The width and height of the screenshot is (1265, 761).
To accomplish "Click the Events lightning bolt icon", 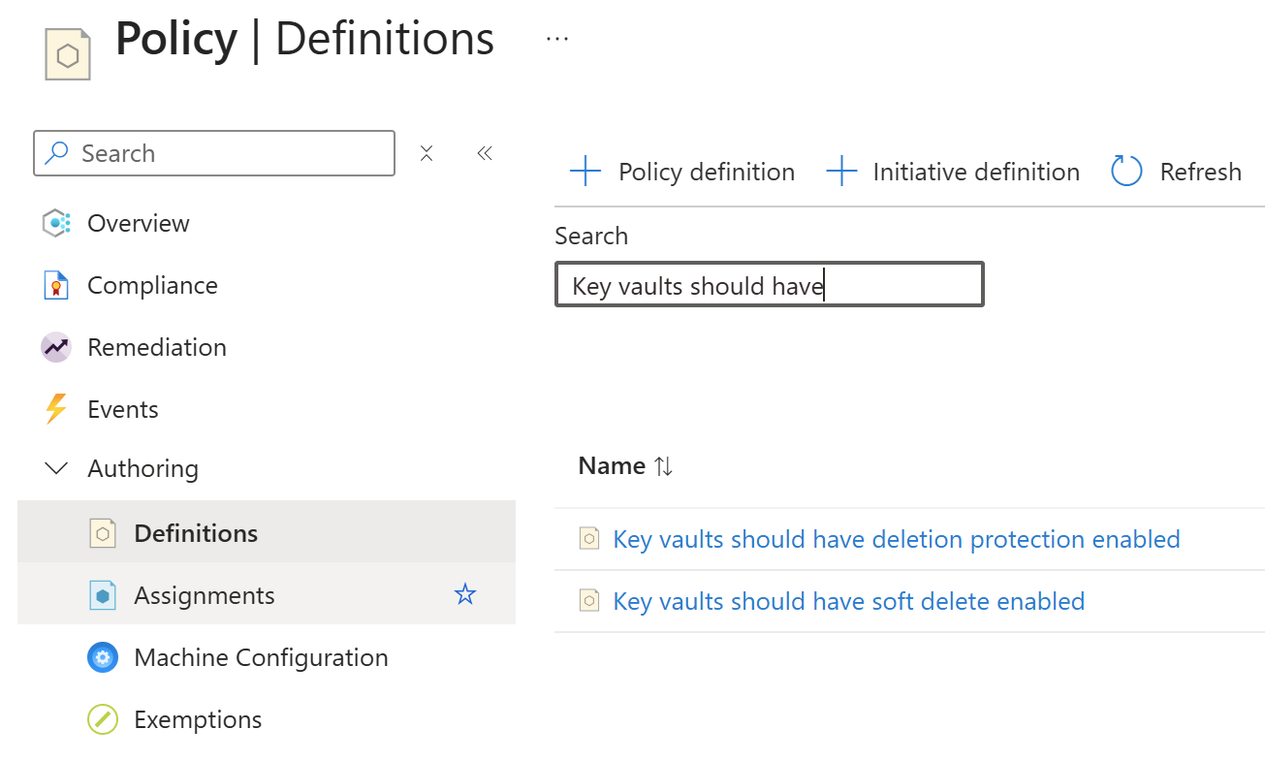I will [x=56, y=409].
